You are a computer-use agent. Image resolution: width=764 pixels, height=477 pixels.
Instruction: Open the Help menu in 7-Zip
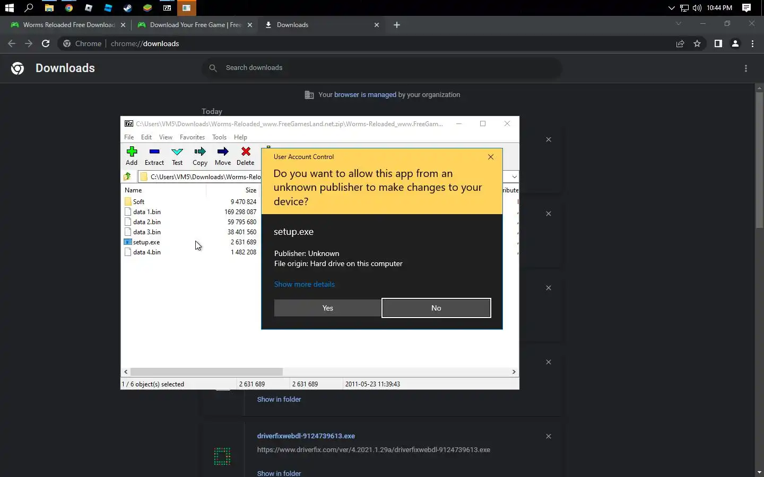coord(240,137)
